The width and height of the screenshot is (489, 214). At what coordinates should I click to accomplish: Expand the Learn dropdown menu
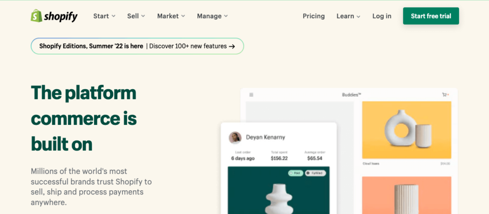pos(348,16)
